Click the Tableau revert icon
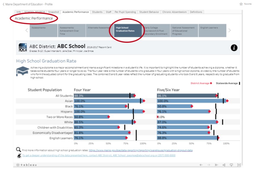The width and height of the screenshot is (256, 170). coord(216,165)
